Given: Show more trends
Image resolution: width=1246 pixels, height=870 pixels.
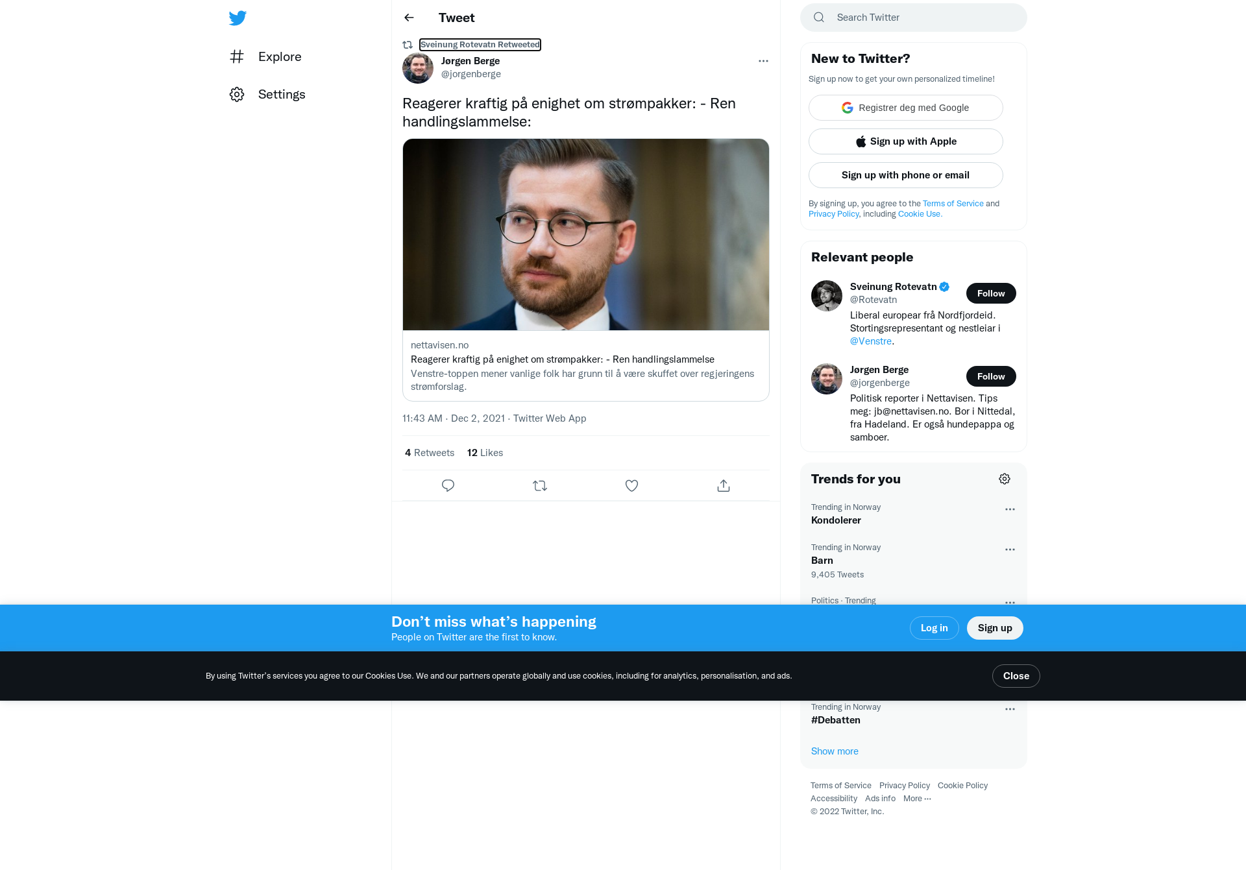Looking at the screenshot, I should tap(835, 751).
